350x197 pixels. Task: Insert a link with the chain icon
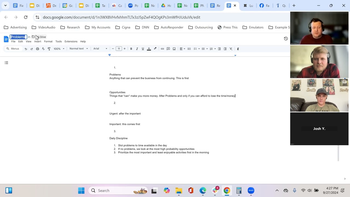(x=162, y=49)
